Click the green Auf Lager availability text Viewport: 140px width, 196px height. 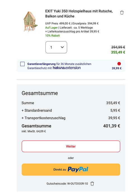[x=52, y=28]
